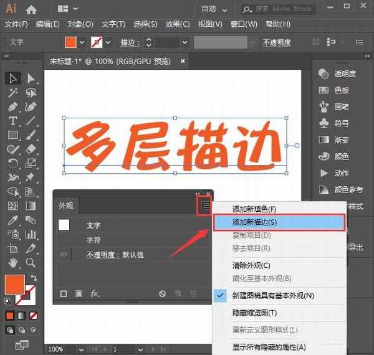Click 清除外观(C) in the flyout menu
Screen dimensions: 374x355
click(251, 265)
